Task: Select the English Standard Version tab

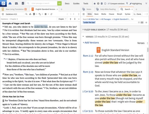Action: [45, 9]
